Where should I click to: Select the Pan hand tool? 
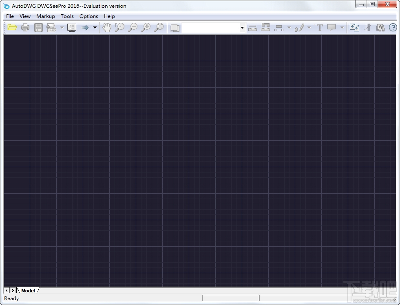pyautogui.click(x=107, y=27)
